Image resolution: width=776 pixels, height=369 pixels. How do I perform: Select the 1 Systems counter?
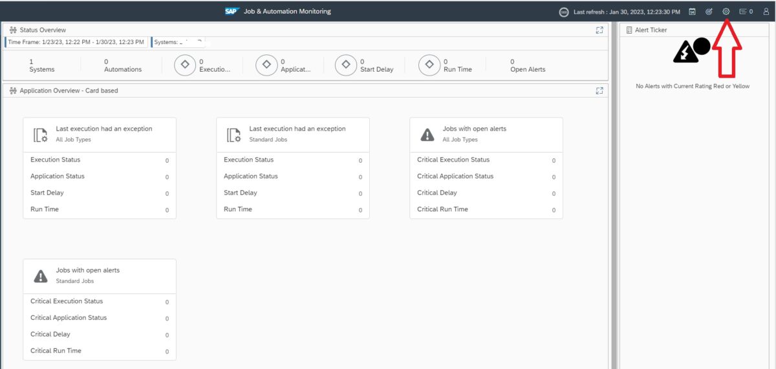42,65
